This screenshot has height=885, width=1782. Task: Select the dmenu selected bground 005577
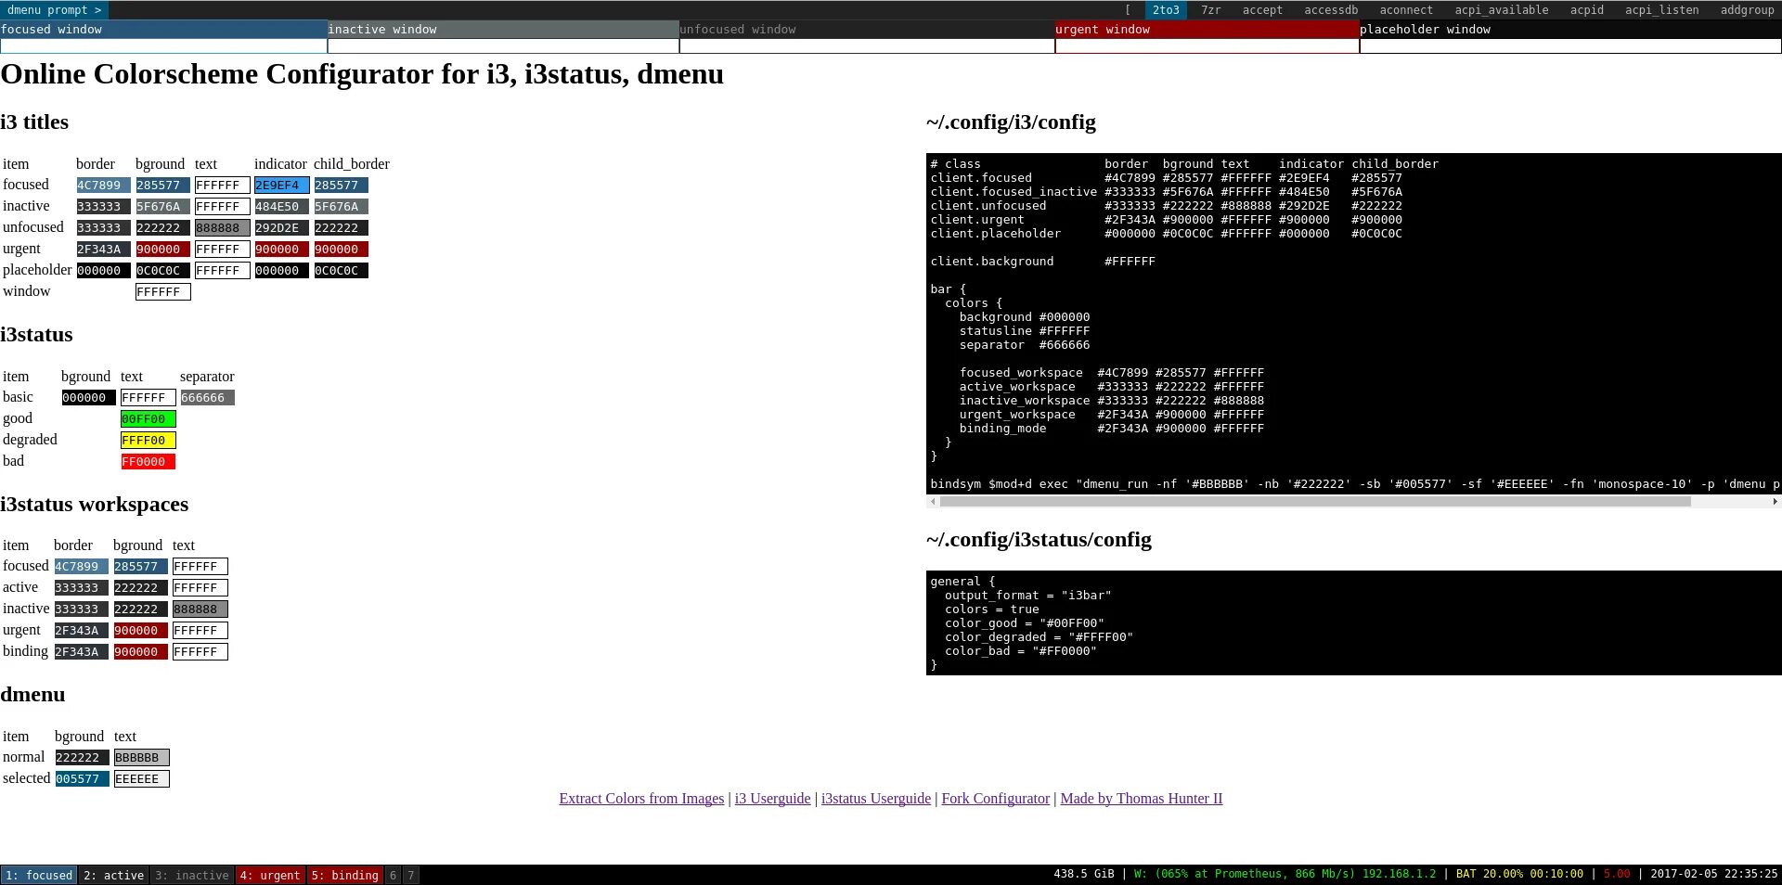pyautogui.click(x=82, y=779)
